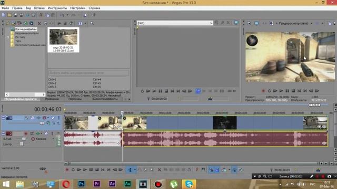Image resolution: width=337 pixels, height=189 pixels.
Task: Open the 'Вид' menu
Action: pos(28,8)
